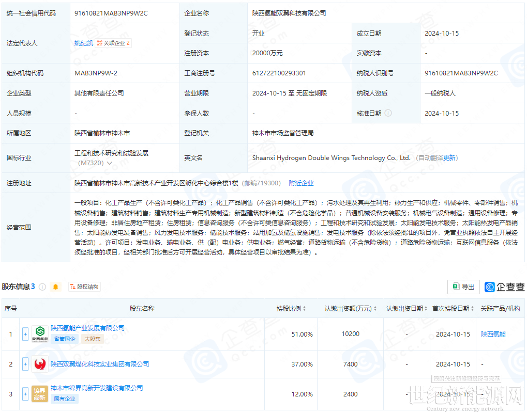
Task: Click the 经营范围 business scope paragraph
Action: 296,228
